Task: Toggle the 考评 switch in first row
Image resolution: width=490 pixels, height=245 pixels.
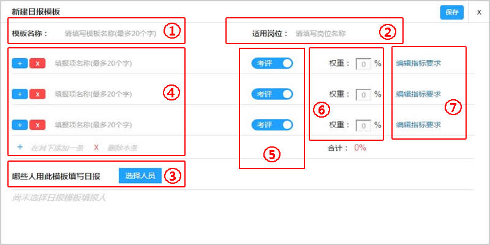Action: click(272, 64)
